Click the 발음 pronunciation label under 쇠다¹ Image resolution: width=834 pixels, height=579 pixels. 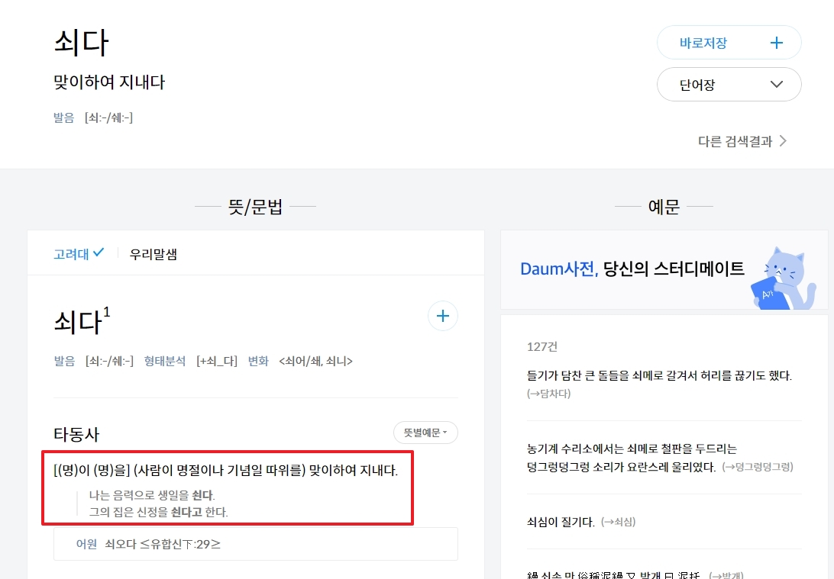pos(63,360)
